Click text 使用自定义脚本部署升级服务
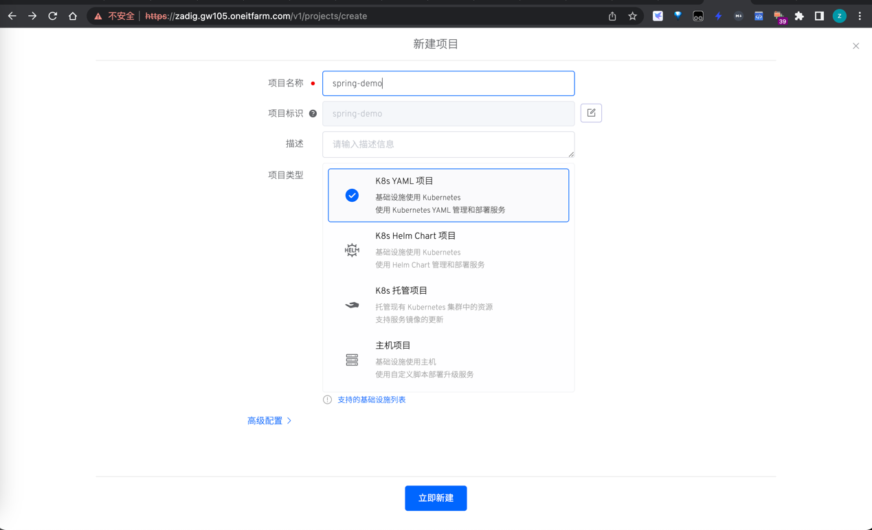This screenshot has width=872, height=530. pyautogui.click(x=424, y=375)
